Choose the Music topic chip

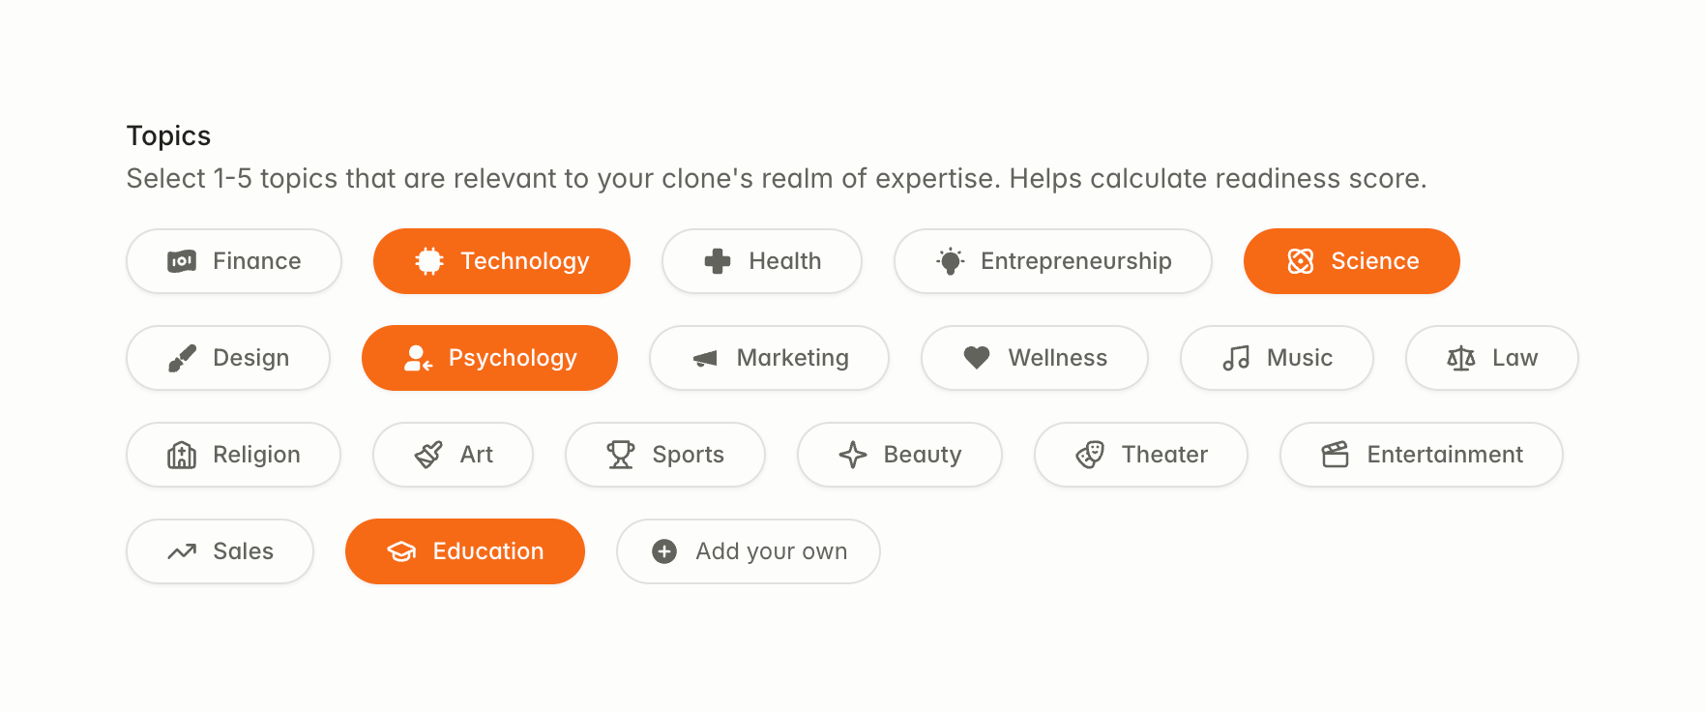1276,358
